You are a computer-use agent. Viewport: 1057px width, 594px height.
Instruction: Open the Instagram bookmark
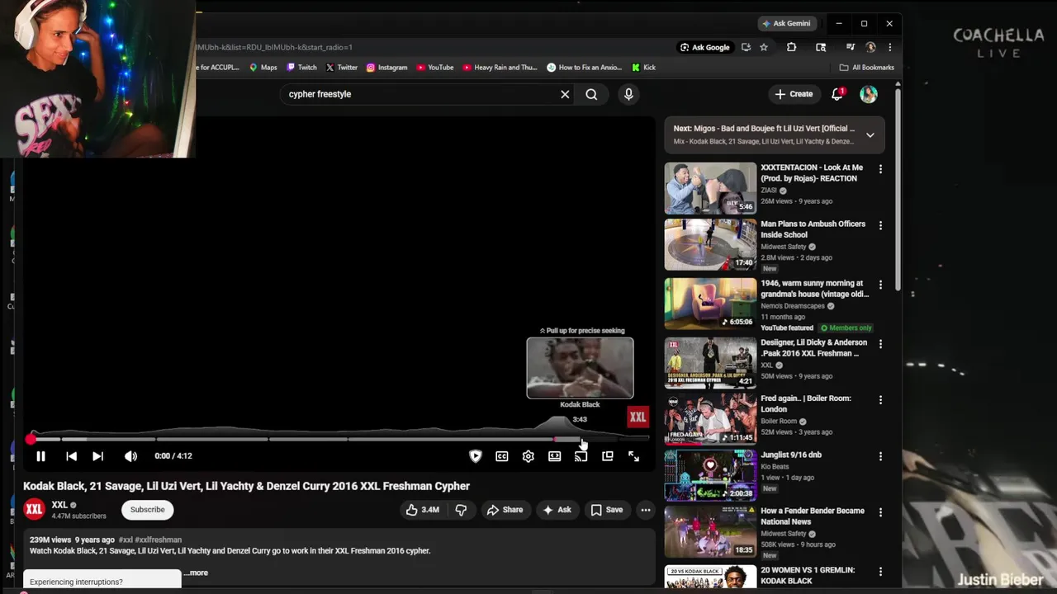(386, 68)
